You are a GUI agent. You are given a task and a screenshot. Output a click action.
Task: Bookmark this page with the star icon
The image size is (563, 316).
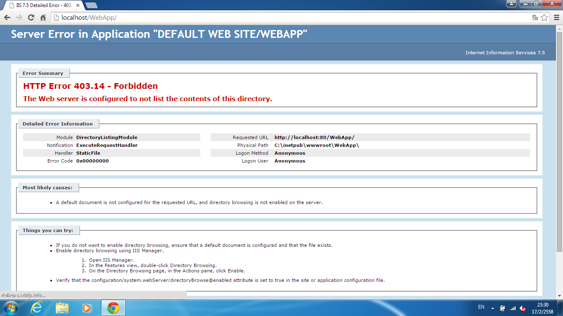pyautogui.click(x=544, y=18)
